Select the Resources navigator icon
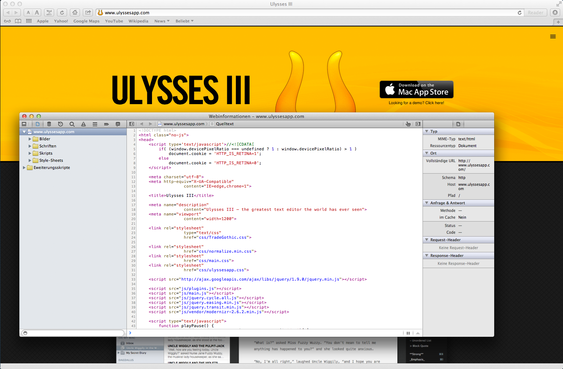Image resolution: width=563 pixels, height=369 pixels. pyautogui.click(x=38, y=124)
